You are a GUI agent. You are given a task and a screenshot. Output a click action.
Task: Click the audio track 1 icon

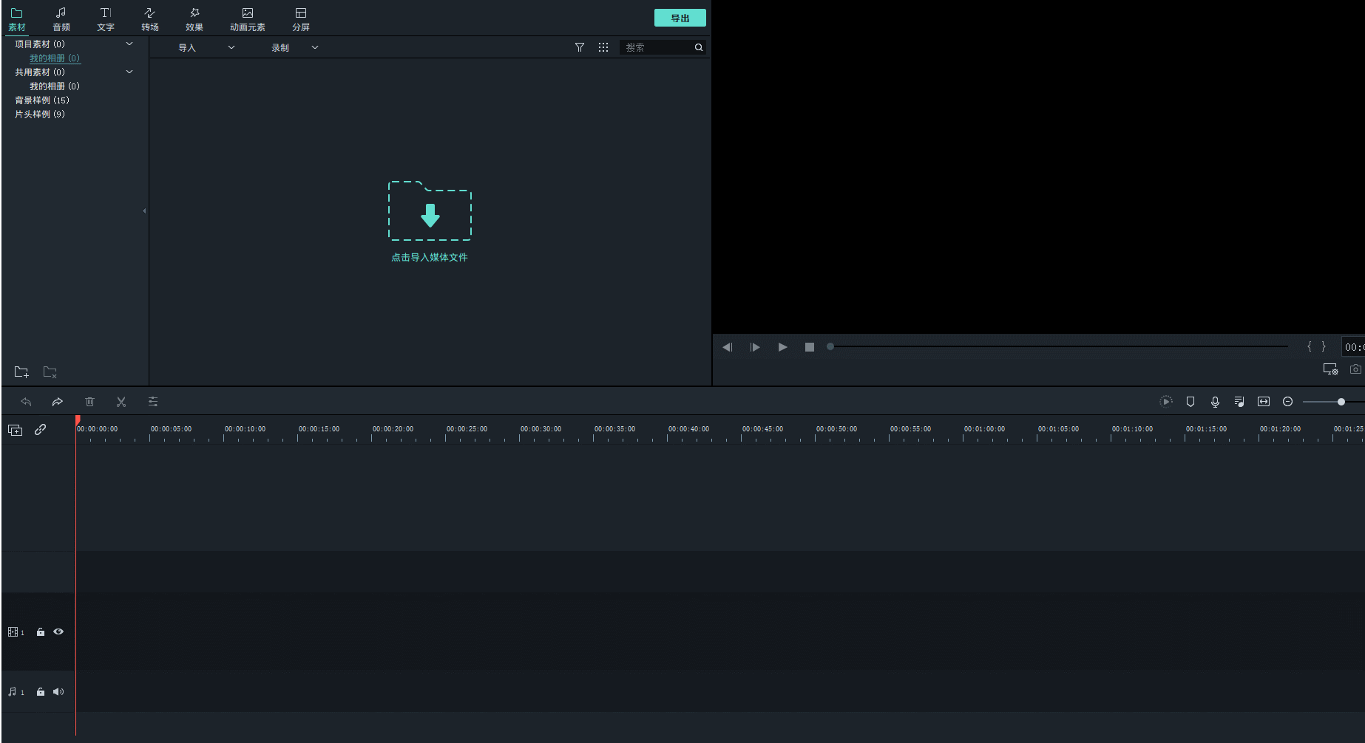click(12, 692)
